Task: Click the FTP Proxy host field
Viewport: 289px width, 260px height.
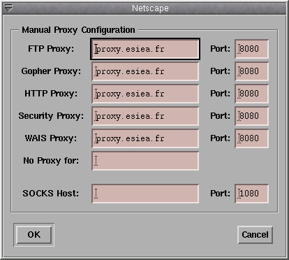Action: coord(145,49)
